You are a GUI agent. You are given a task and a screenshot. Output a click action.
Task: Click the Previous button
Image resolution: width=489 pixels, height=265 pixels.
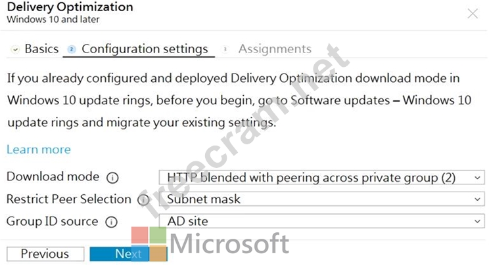point(45,254)
